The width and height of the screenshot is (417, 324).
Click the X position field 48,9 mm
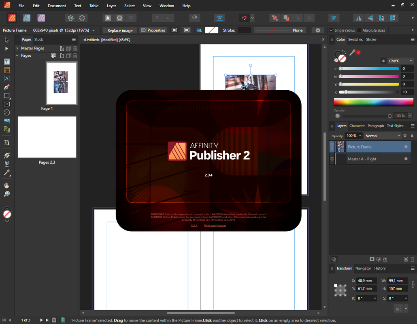(x=366, y=281)
